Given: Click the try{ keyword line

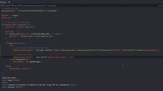Looking at the screenshot, I should coord(11,45).
